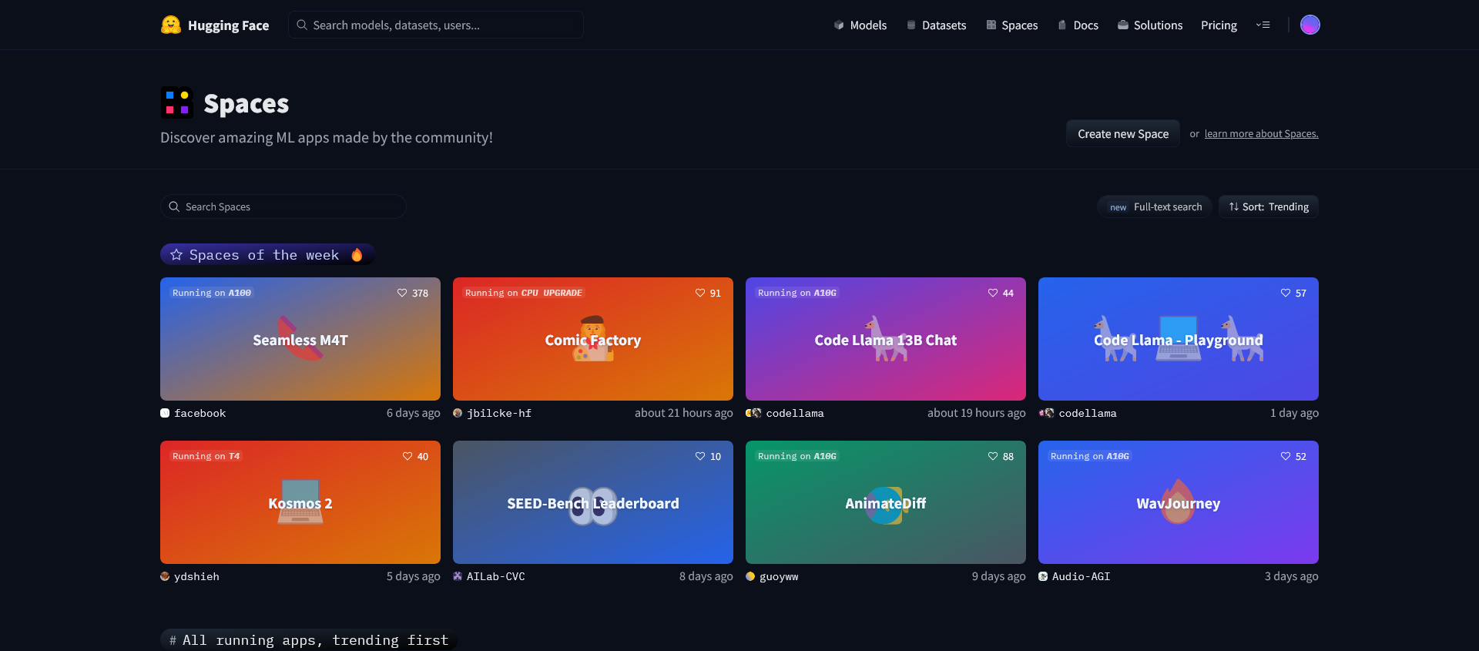Click the Hugging Face emoji logo
The height and width of the screenshot is (651, 1479).
point(171,25)
